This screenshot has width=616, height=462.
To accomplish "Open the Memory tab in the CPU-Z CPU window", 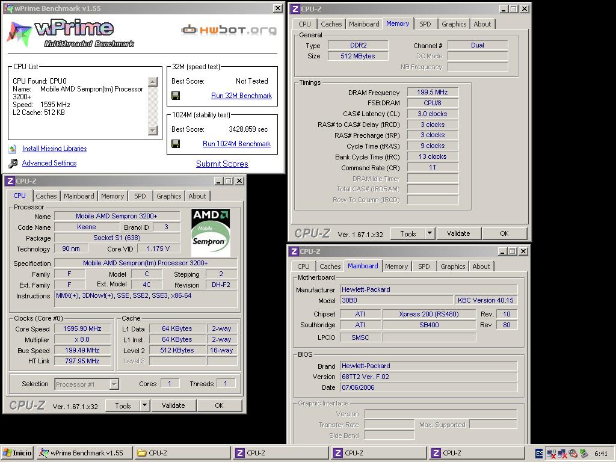I will (x=112, y=196).
